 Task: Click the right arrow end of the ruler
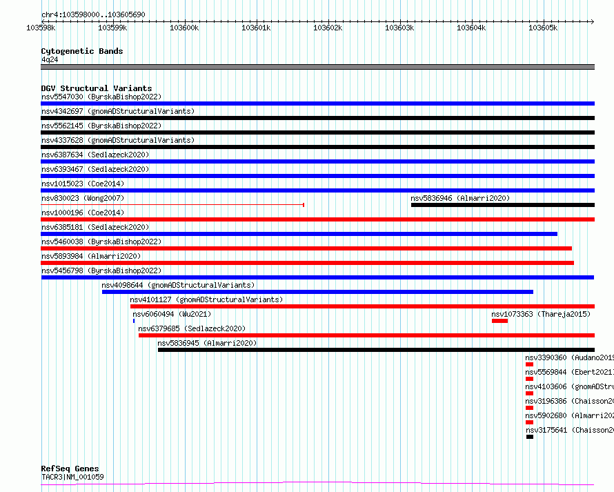point(593,21)
